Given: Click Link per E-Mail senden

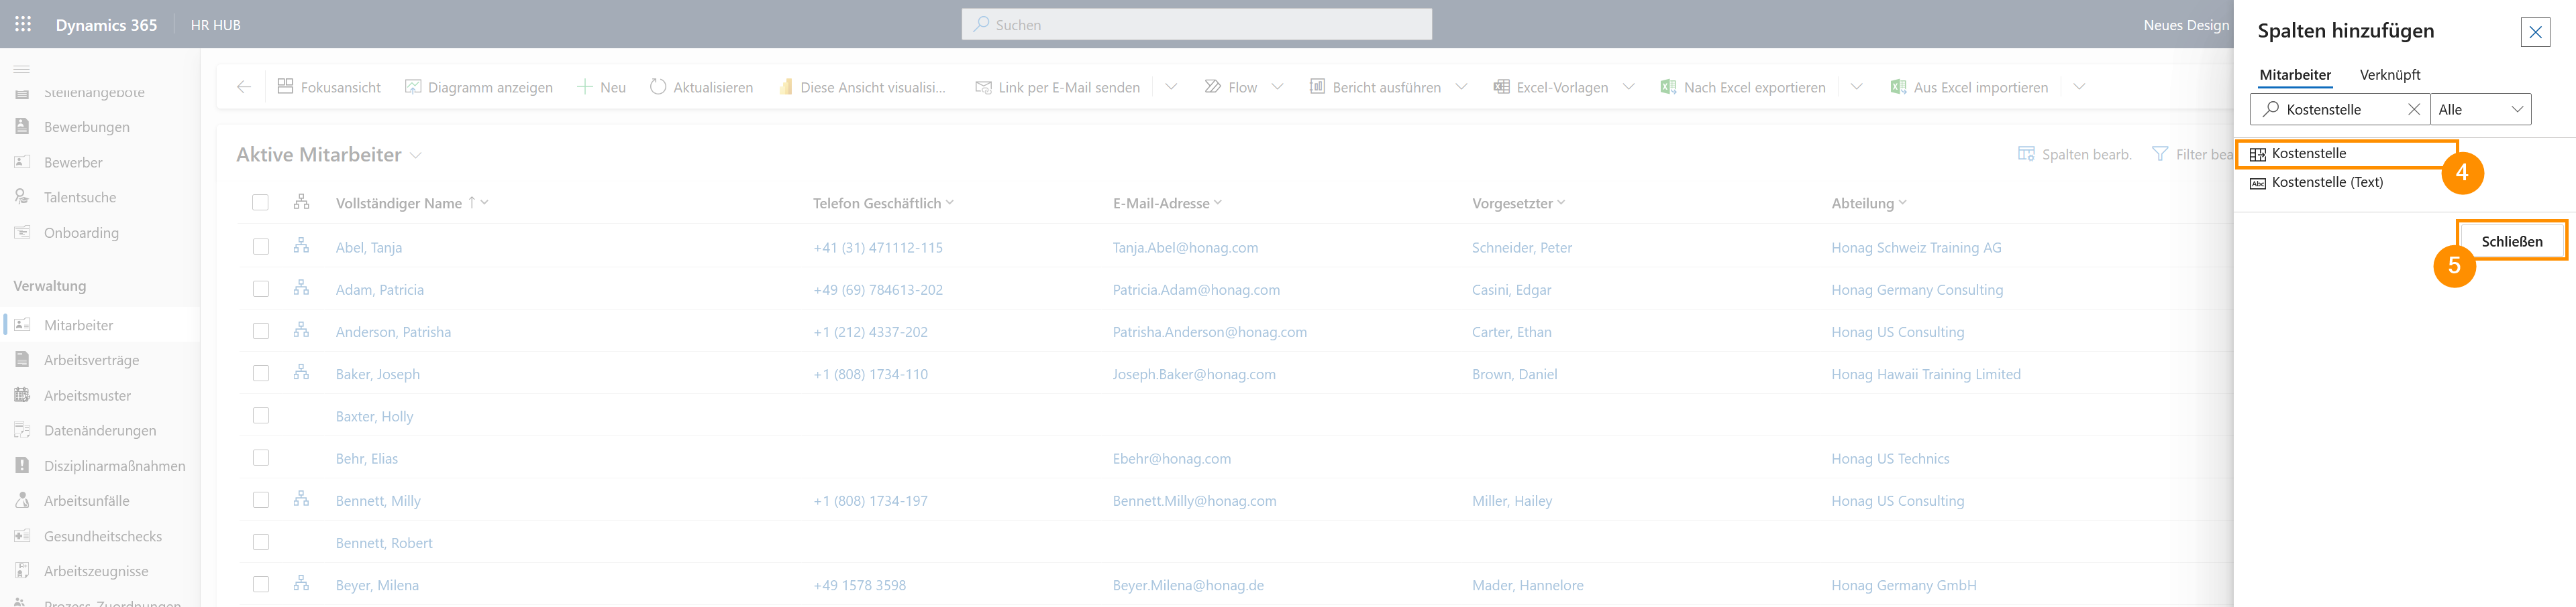Looking at the screenshot, I should (x=1057, y=87).
